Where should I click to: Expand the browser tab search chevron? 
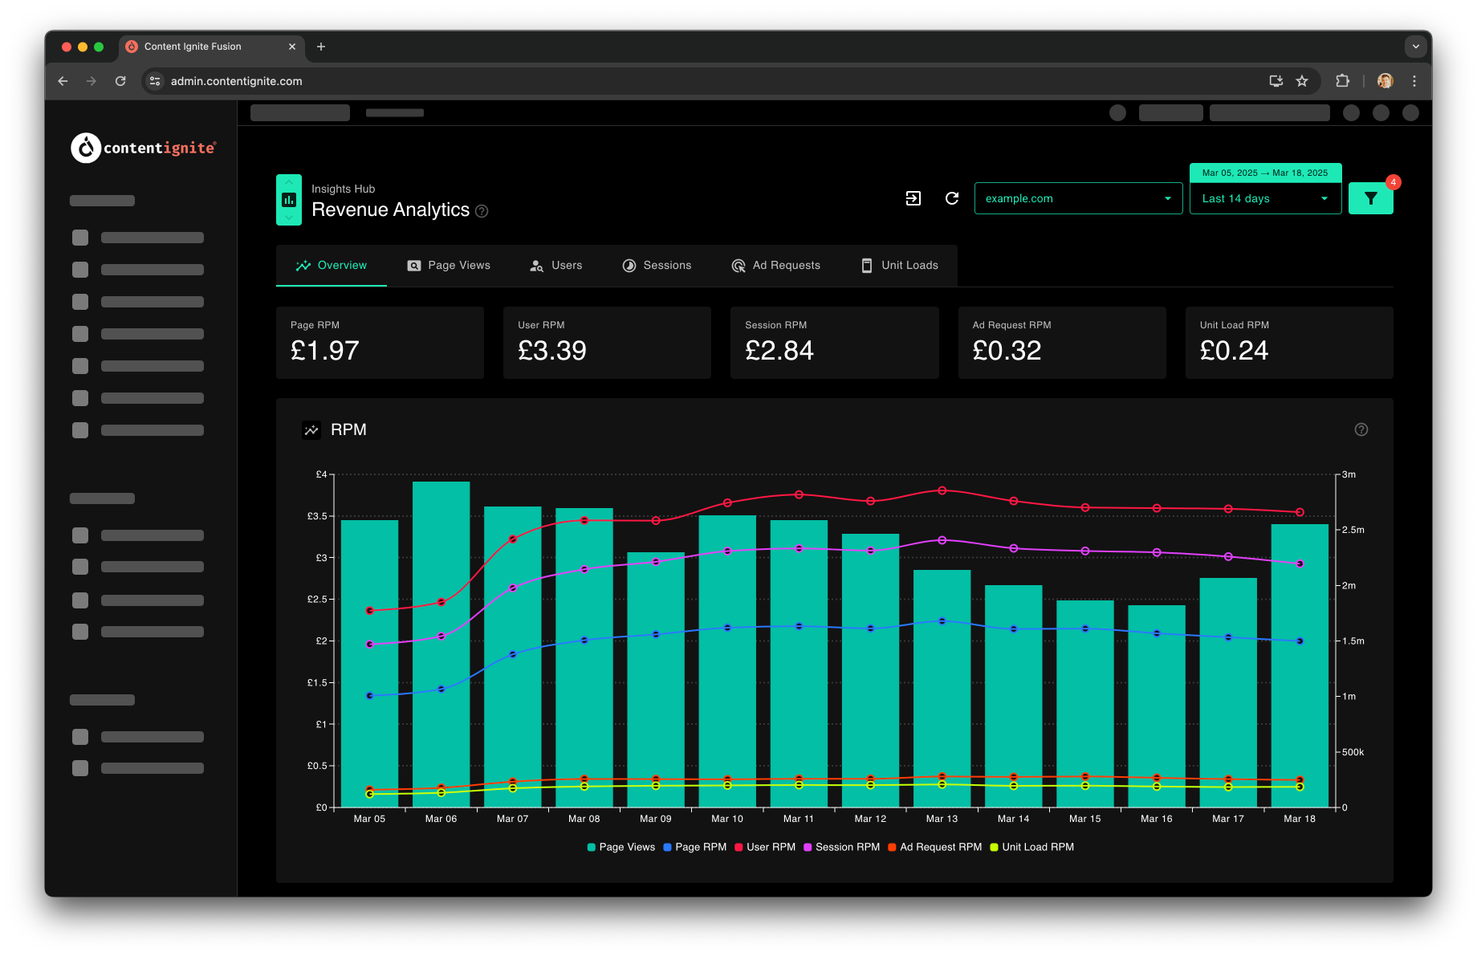(1416, 47)
